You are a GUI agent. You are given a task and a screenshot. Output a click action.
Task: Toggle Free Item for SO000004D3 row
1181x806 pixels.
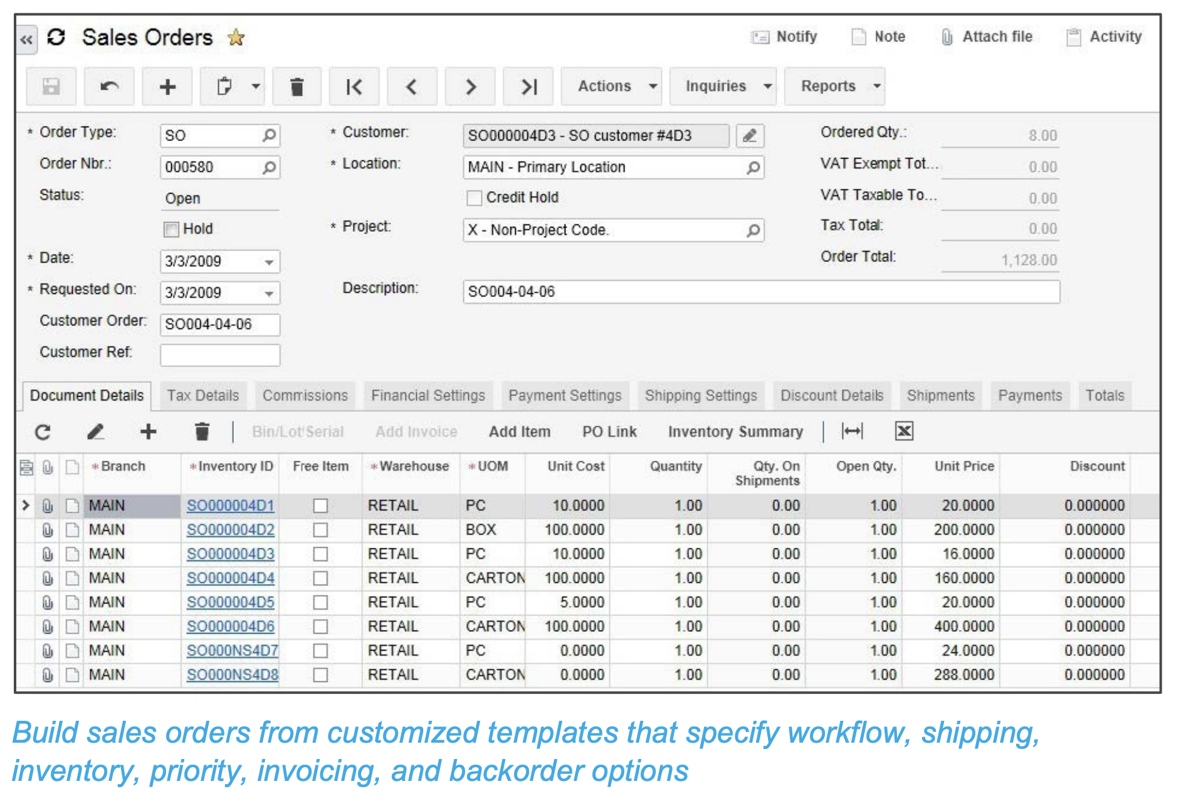pyautogui.click(x=320, y=554)
